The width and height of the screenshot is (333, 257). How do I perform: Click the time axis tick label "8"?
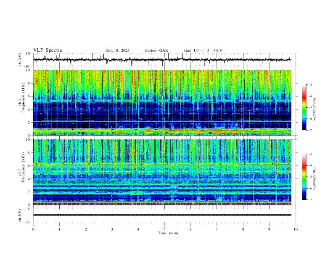point(243,229)
